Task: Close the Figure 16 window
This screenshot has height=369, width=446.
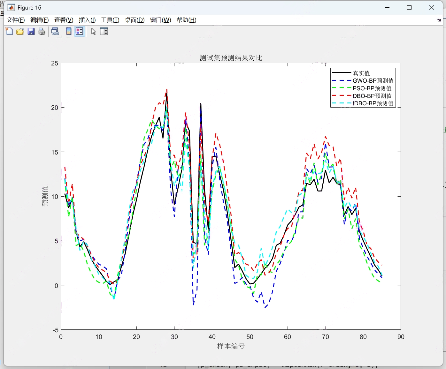Action: [432, 7]
